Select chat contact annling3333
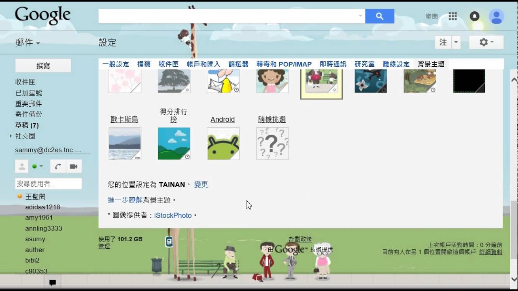 [44, 228]
